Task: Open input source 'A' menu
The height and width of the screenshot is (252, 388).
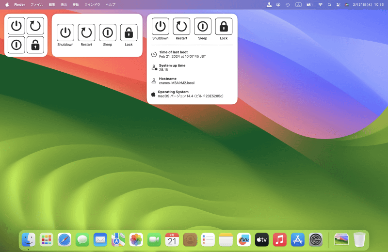Action: tap(298, 5)
